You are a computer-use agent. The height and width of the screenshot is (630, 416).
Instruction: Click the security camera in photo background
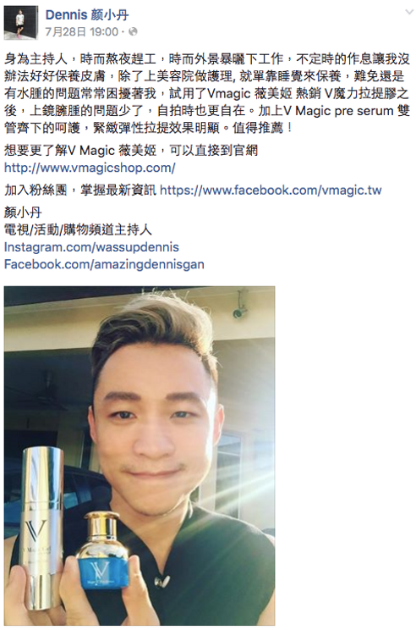[x=240, y=307]
